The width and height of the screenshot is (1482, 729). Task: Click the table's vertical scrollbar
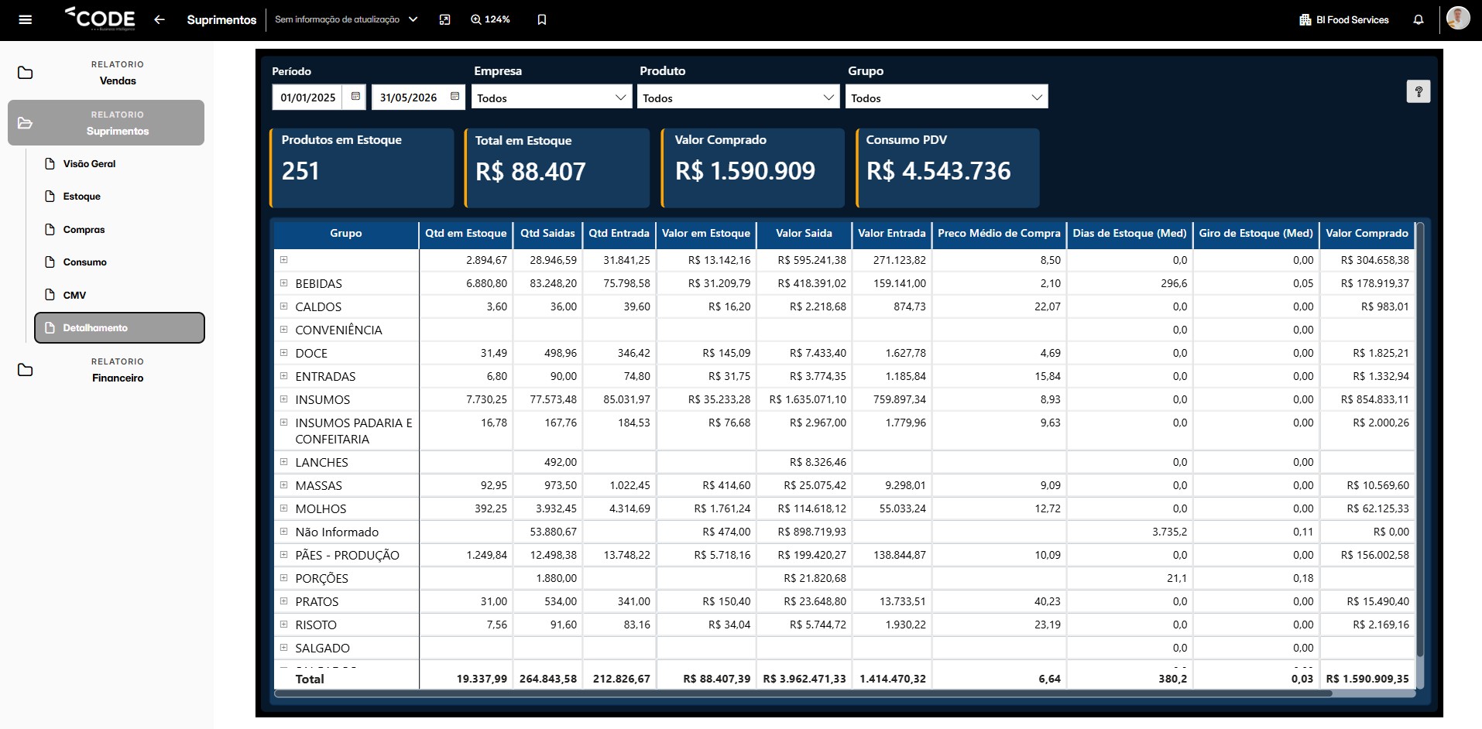[1420, 441]
